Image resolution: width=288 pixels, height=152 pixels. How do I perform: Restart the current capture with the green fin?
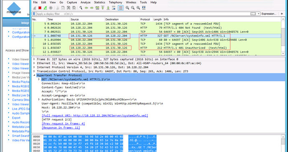(x=45, y=8)
